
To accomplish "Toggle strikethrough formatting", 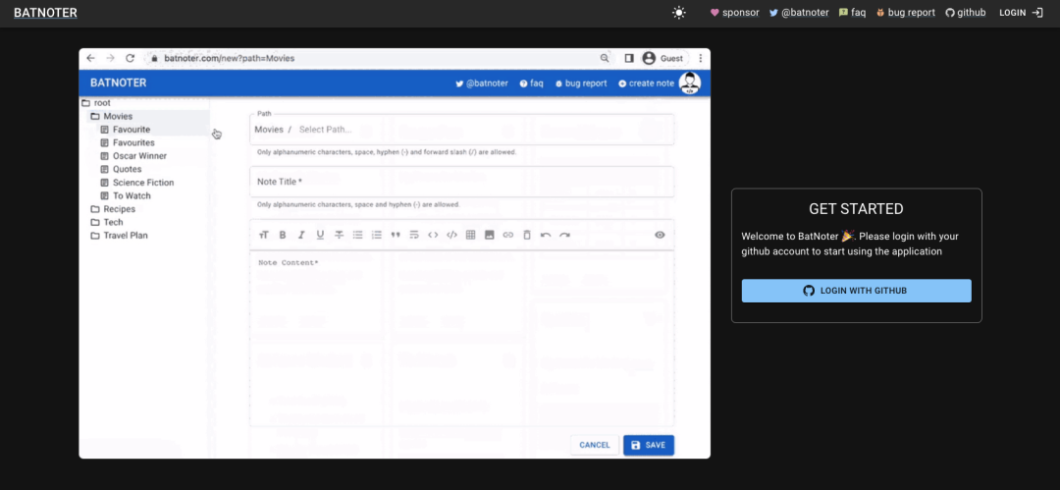I will [x=340, y=235].
